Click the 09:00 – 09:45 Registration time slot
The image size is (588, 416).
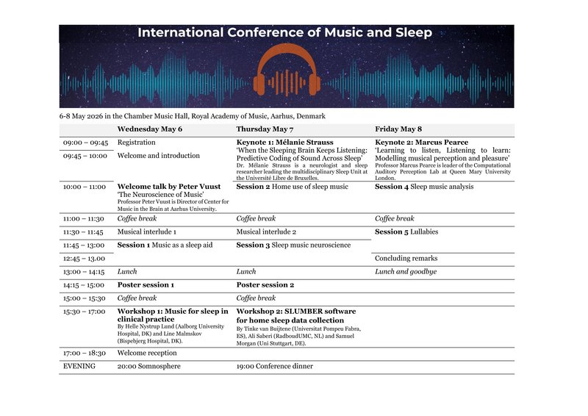click(85, 143)
